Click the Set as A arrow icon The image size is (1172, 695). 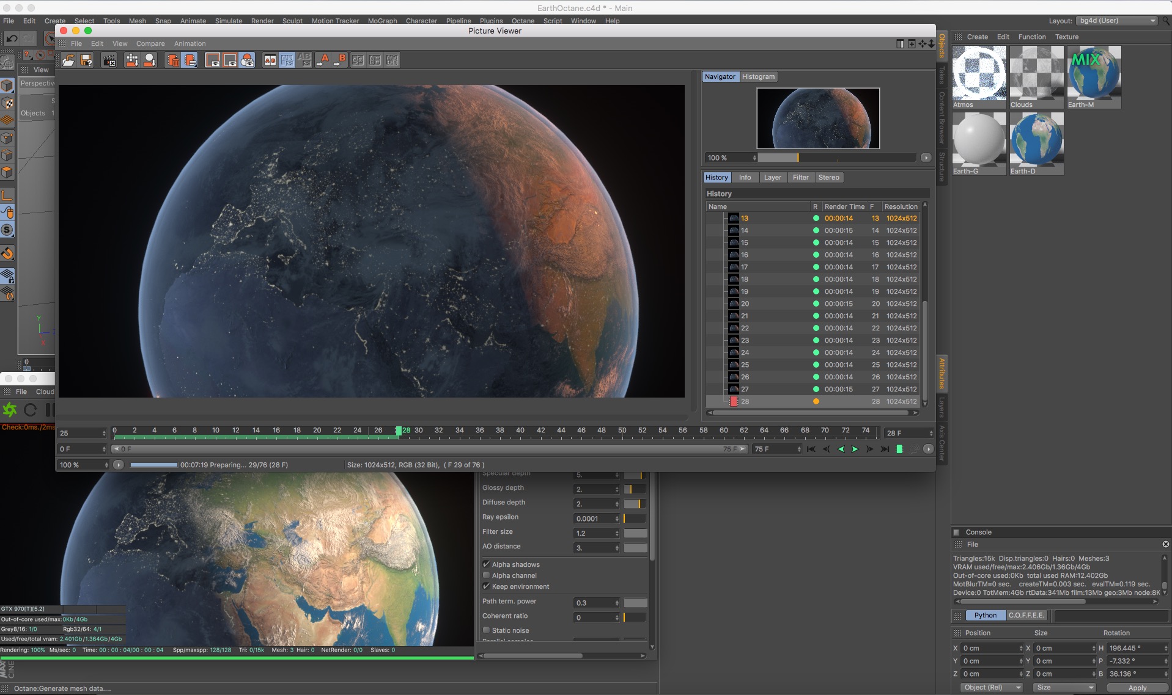pyautogui.click(x=322, y=60)
